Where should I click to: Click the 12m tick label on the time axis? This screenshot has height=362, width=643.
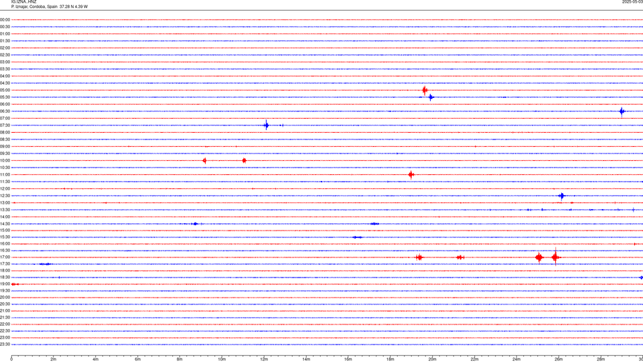[264, 359]
